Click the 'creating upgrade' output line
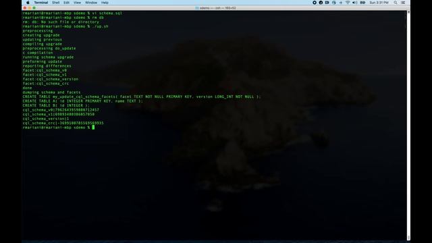This screenshot has height=243, width=432. point(41,35)
